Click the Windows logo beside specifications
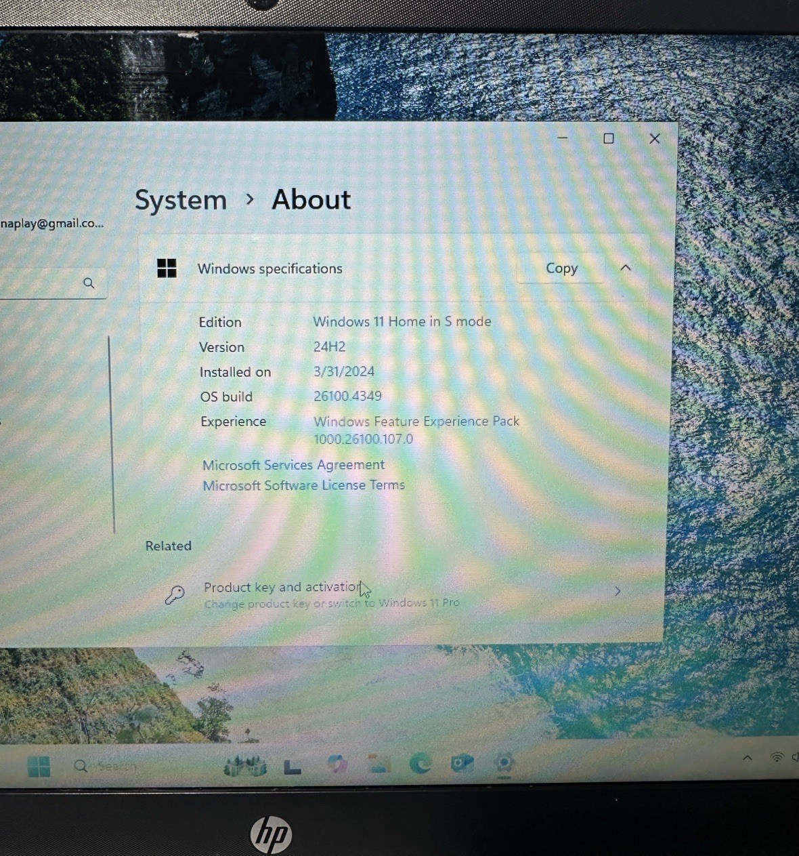The image size is (799, 856). pos(167,268)
